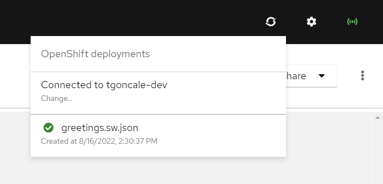Click the OpenShift deployments panel title

pos(95,54)
